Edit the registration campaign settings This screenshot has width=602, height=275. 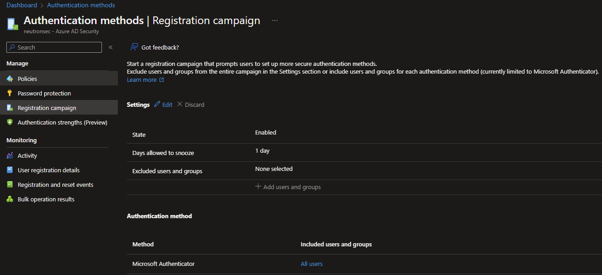click(x=163, y=105)
